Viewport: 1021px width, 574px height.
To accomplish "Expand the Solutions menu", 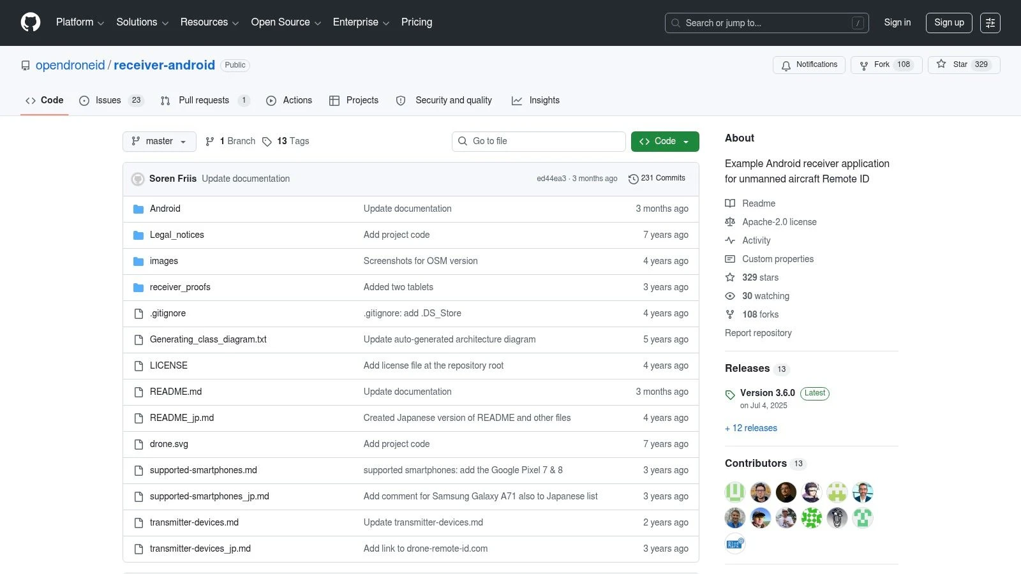I will 142,22.
